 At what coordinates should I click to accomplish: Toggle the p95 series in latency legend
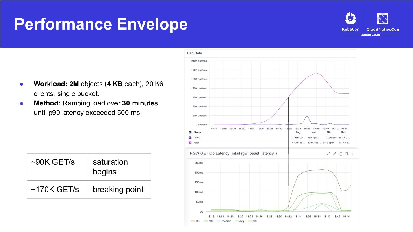point(209,221)
